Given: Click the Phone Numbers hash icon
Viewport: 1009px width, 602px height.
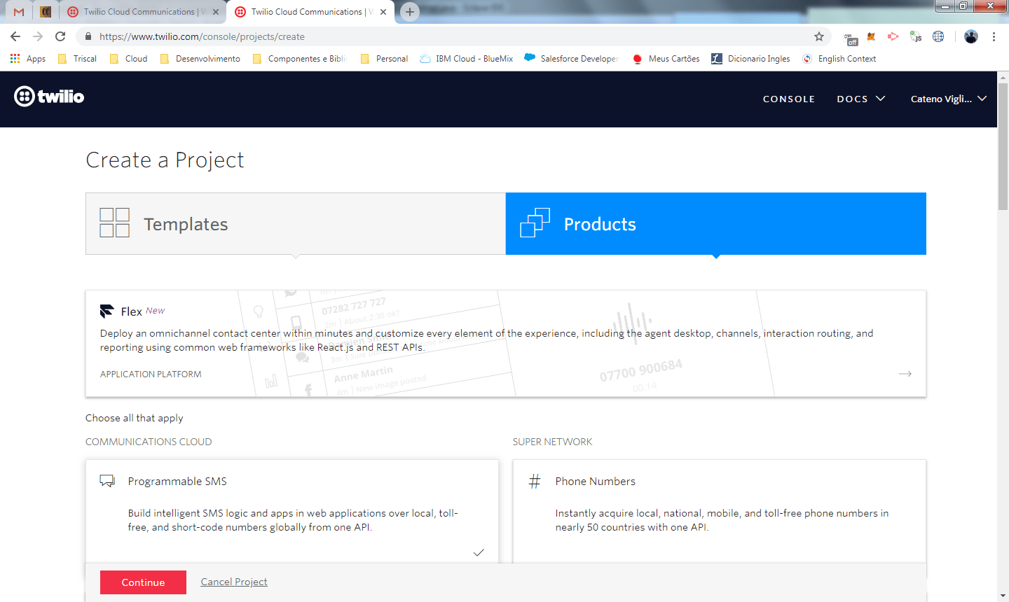Looking at the screenshot, I should click(535, 481).
